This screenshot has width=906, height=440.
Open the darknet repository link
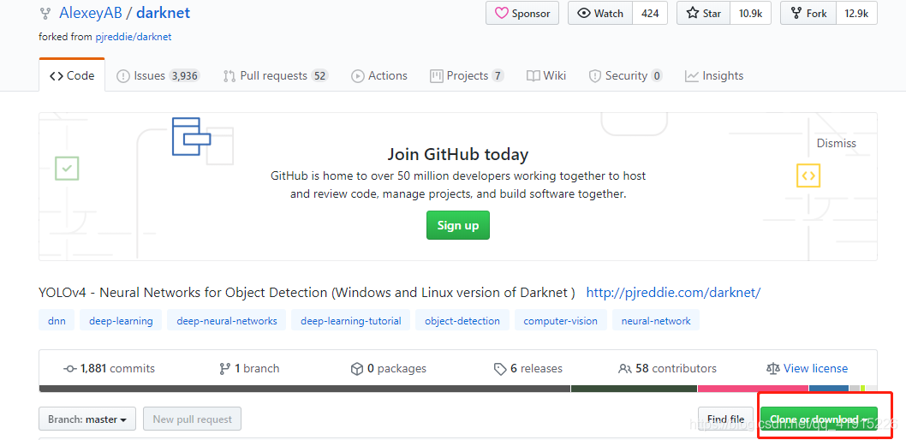point(163,13)
